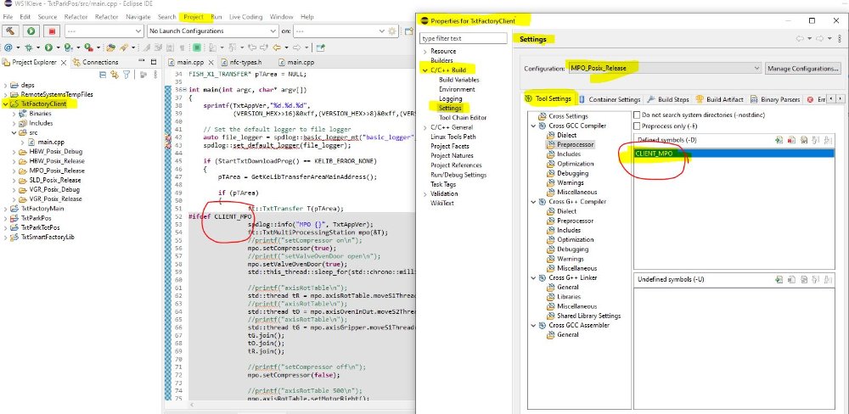The image size is (849, 414).
Task: Expand the Resource properties node
Action: point(425,52)
